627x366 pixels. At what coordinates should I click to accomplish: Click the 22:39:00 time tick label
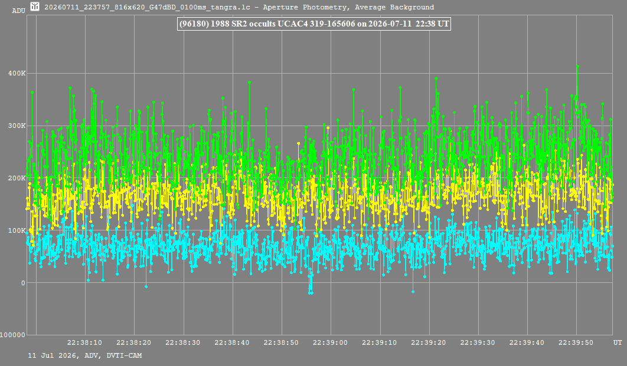[x=330, y=342]
